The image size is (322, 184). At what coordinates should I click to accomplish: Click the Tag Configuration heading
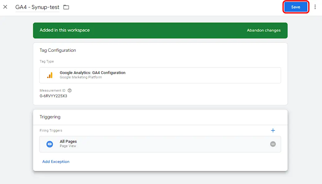[58, 50]
